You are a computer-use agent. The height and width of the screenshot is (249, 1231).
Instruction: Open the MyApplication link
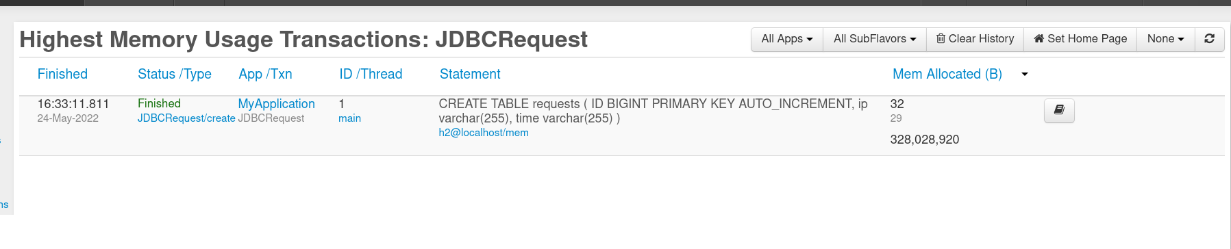(276, 103)
